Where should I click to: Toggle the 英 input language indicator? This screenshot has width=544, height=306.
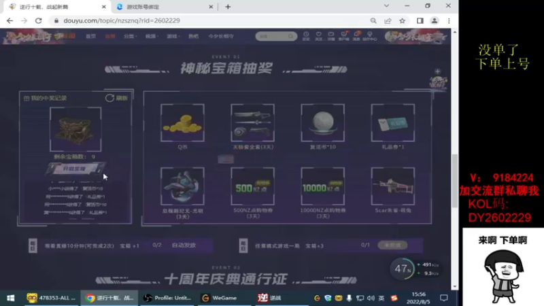click(x=381, y=298)
